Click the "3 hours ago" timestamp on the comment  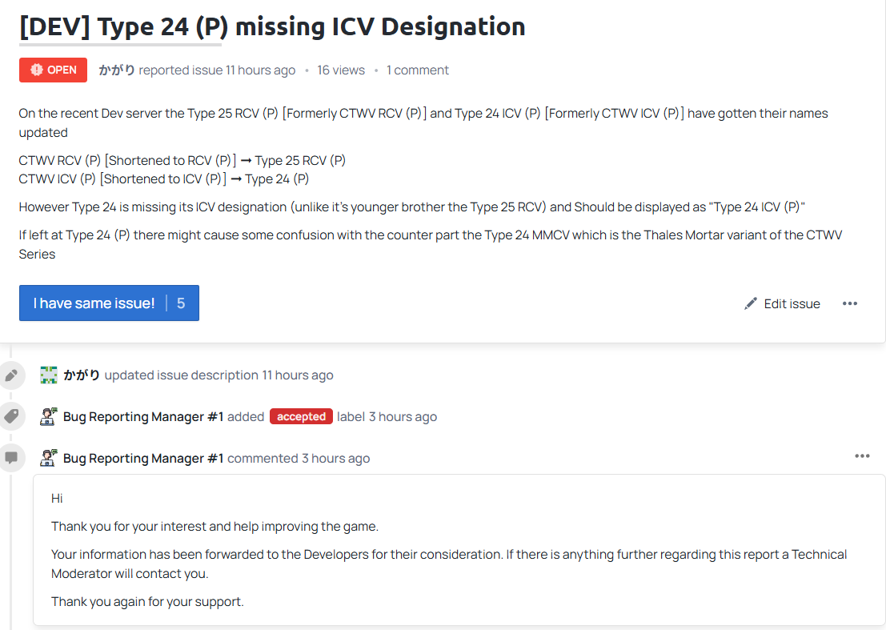click(335, 458)
